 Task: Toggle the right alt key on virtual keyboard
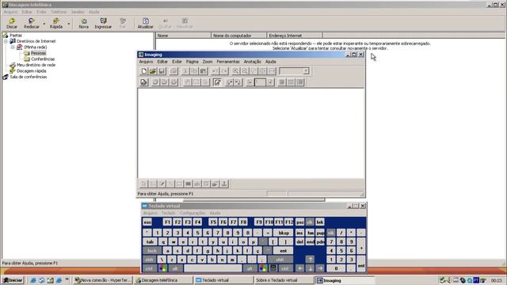[x=250, y=268]
